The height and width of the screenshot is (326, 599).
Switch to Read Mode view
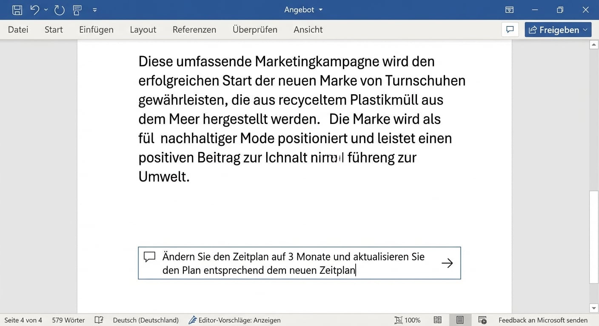coord(437,320)
